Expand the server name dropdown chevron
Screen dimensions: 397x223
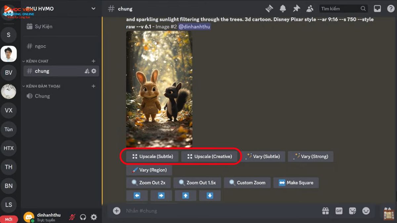click(93, 9)
